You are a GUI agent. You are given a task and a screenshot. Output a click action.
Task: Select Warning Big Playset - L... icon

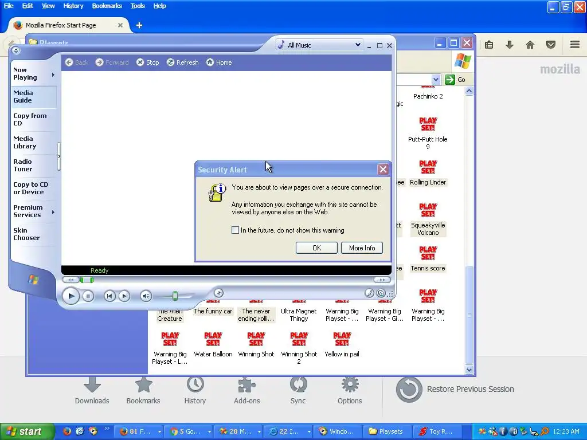pos(170,339)
